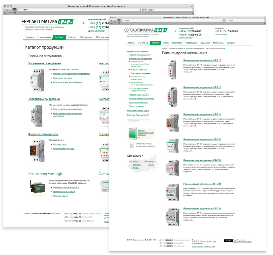The height and width of the screenshot is (255, 273).
Task: Choose Россия on the Где купить map
Action: tap(136, 162)
